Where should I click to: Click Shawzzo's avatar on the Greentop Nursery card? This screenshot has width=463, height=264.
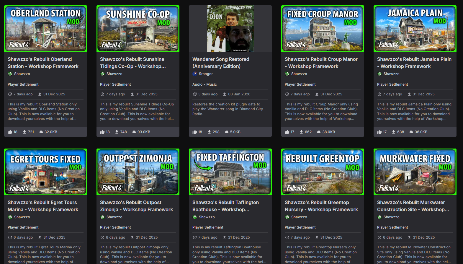click(287, 217)
